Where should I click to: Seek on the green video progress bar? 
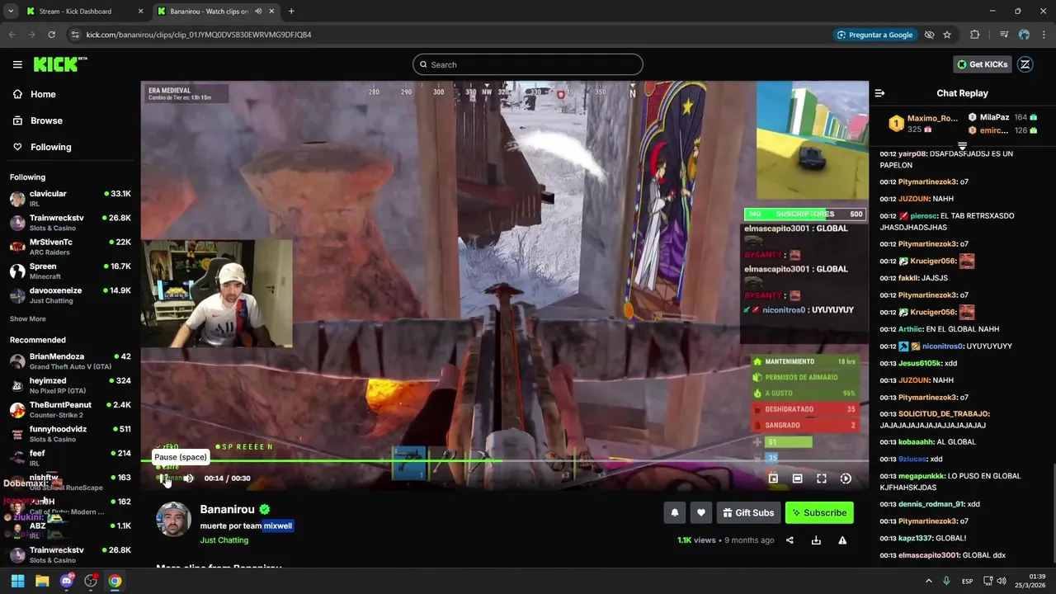505,460
